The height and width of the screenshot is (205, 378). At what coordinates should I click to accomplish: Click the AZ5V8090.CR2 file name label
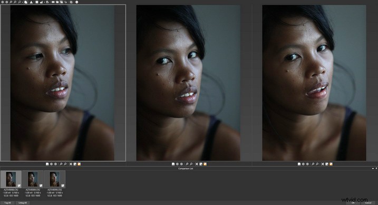tap(55, 190)
